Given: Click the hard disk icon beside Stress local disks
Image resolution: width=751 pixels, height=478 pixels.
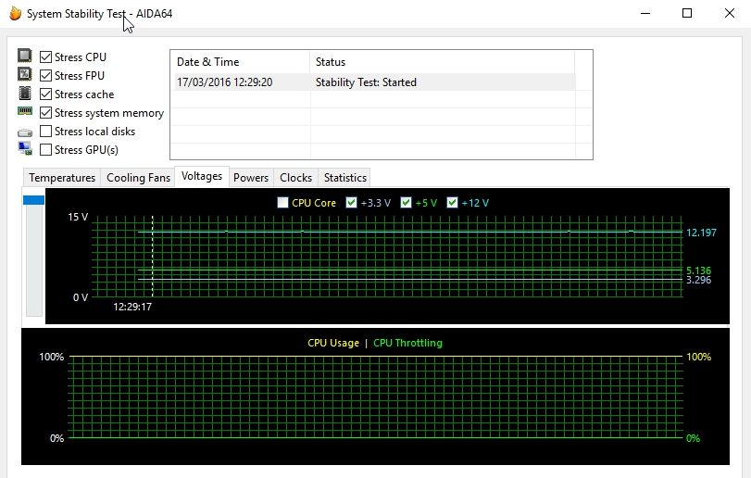Looking at the screenshot, I should pos(25,132).
